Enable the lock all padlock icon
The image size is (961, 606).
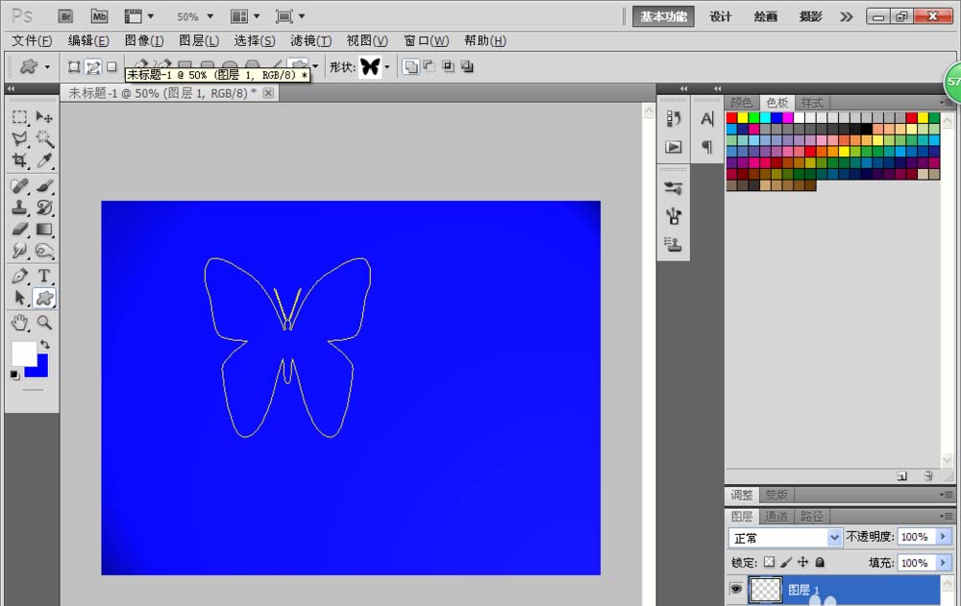tap(820, 563)
